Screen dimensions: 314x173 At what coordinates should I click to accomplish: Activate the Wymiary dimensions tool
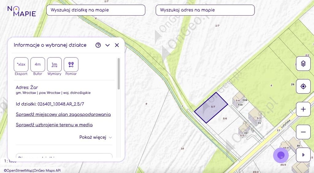[54, 64]
